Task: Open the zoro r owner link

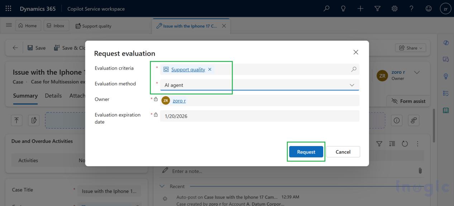Action: pos(179,101)
